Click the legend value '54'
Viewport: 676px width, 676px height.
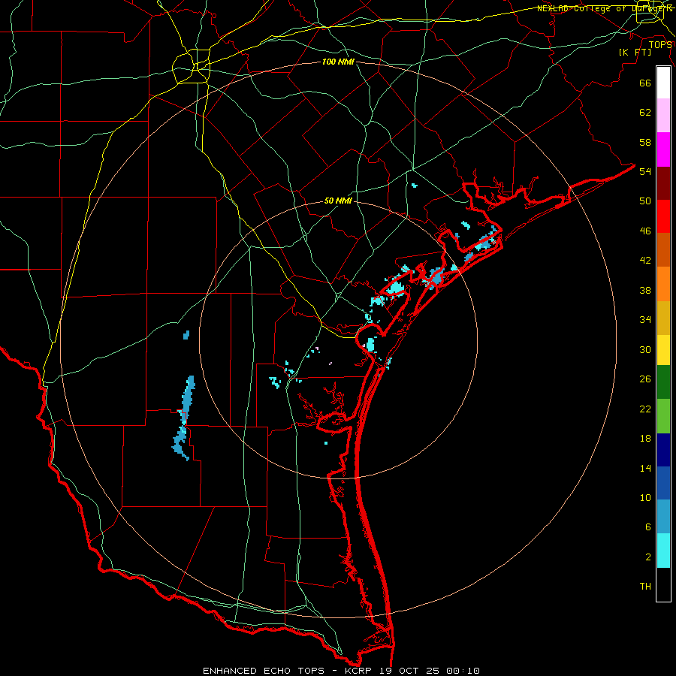tap(645, 171)
